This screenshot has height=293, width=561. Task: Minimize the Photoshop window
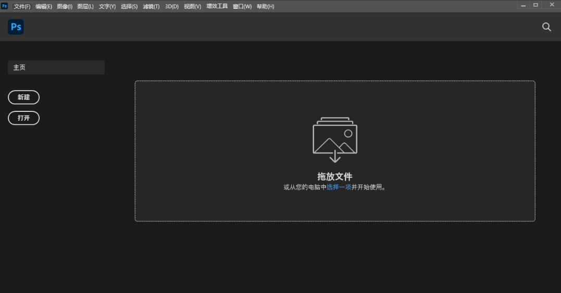(523, 5)
